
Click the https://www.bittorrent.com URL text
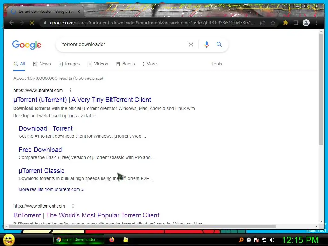(x=39, y=206)
